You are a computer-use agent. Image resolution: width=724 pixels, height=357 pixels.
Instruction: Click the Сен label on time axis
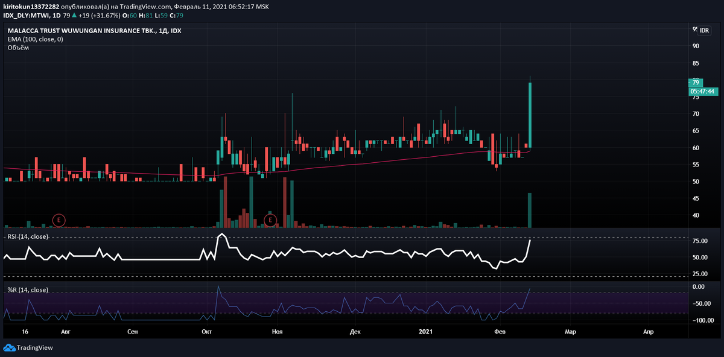[133, 332]
